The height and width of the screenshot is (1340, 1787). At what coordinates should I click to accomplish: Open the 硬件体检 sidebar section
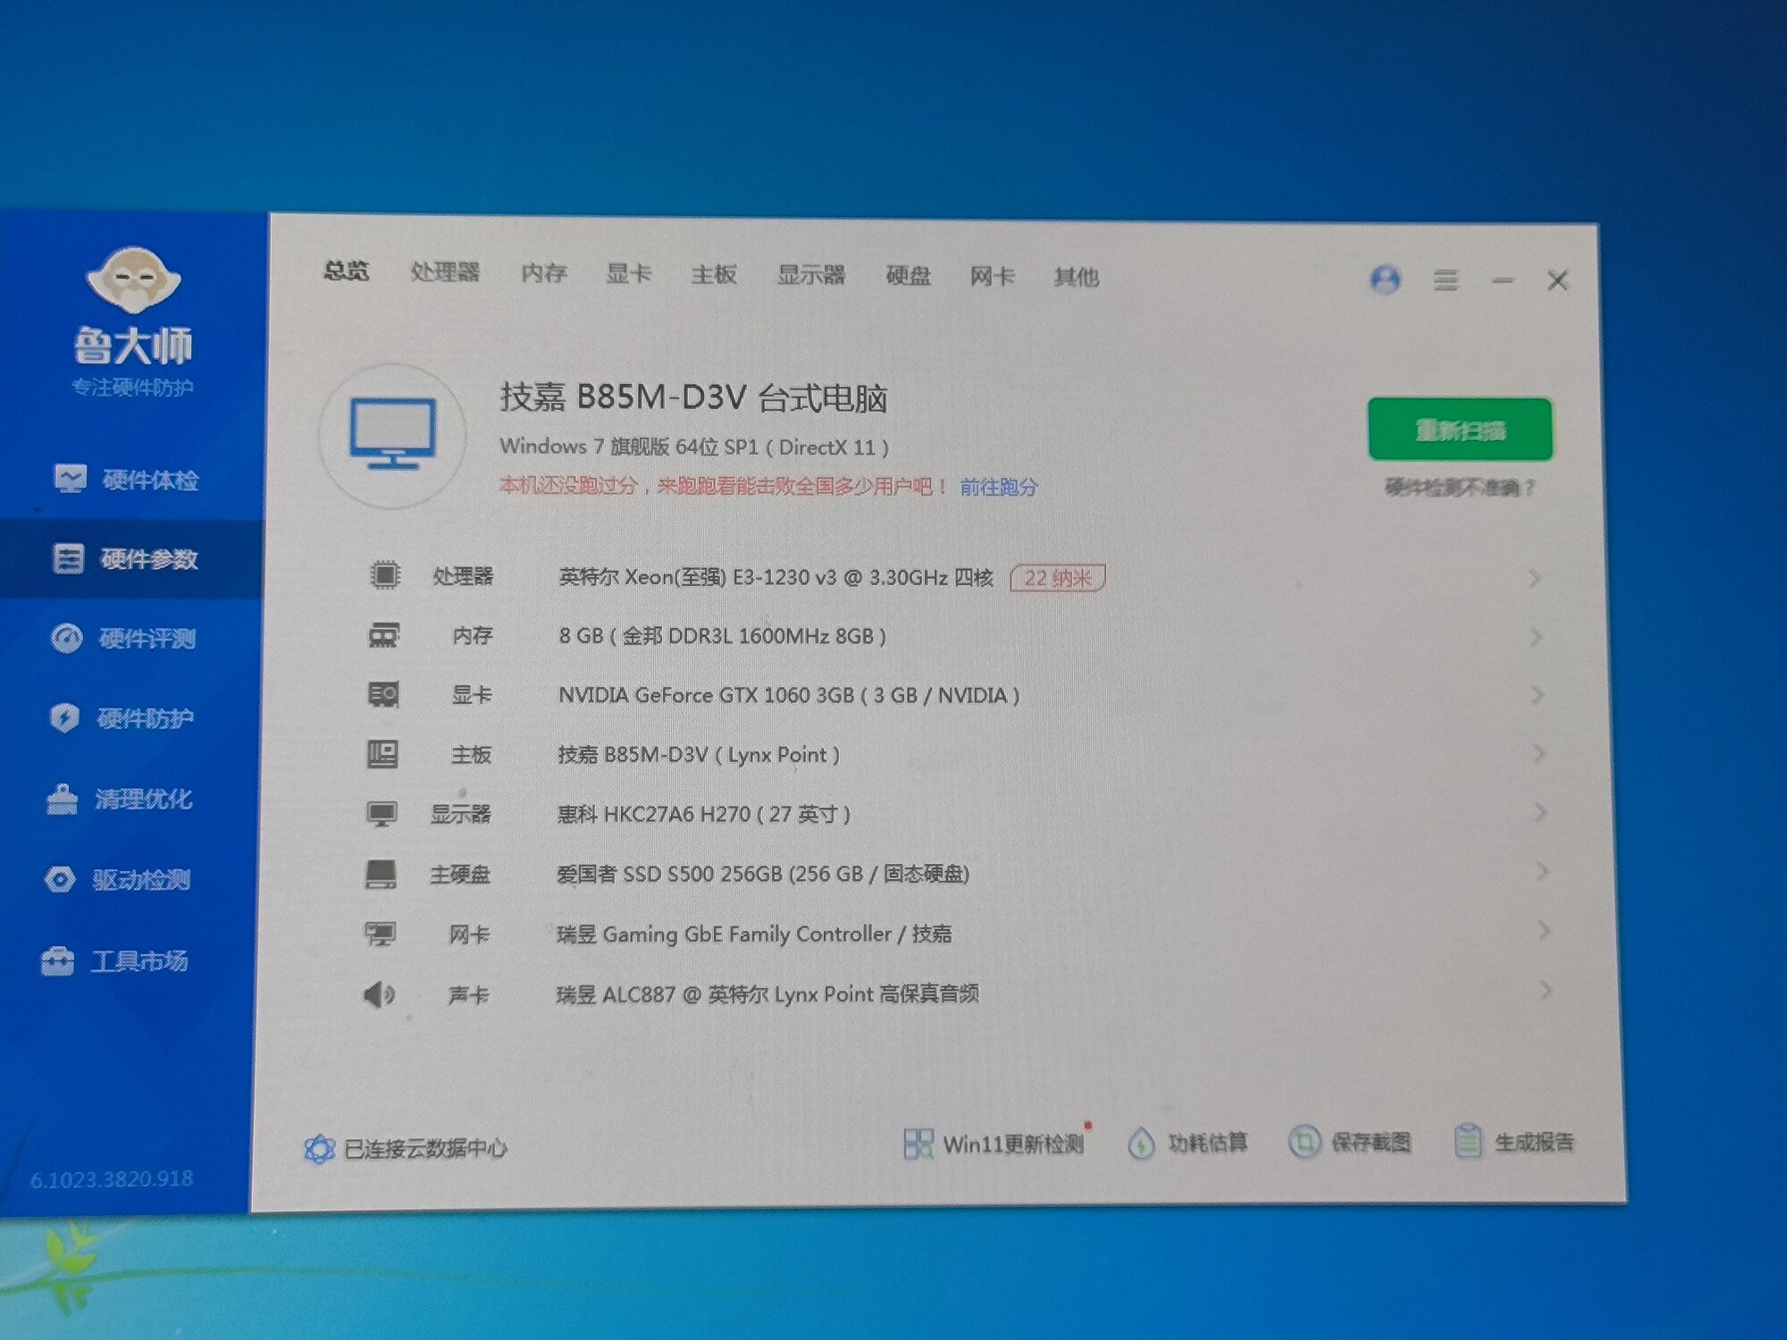tap(127, 480)
